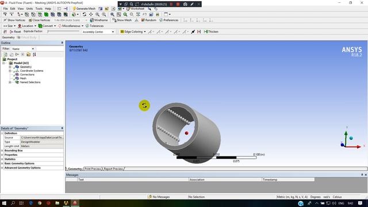Image resolution: width=368 pixels, height=207 pixels.
Task: Expand the Properties section in Details
Action: 2,155
